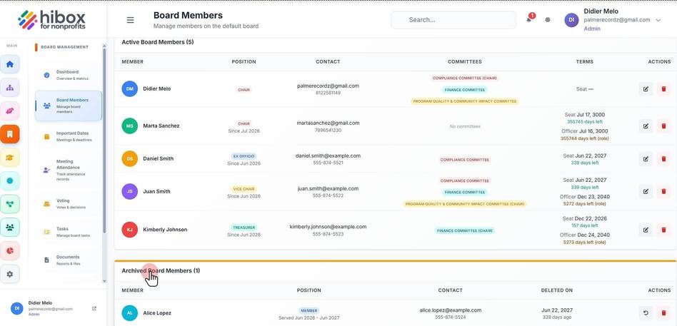This screenshot has width=677, height=326.
Task: Open the org chart icon in sidebar
Action: 10,88
